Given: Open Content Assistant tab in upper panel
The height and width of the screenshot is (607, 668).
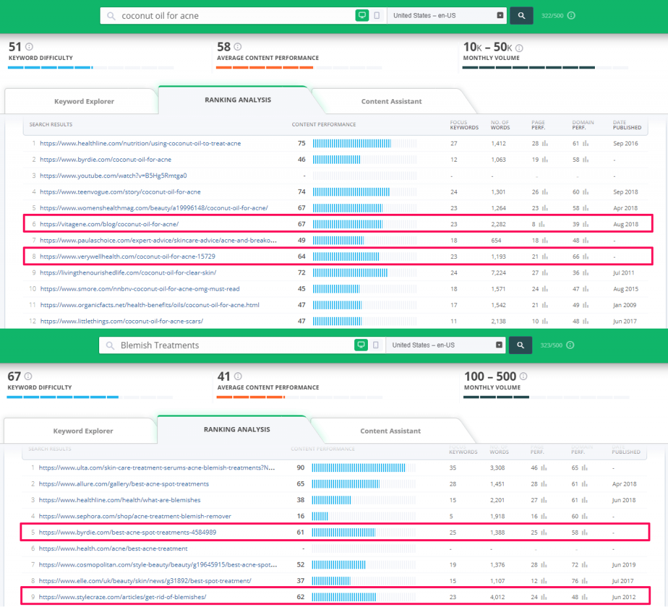Looking at the screenshot, I should pyautogui.click(x=391, y=101).
